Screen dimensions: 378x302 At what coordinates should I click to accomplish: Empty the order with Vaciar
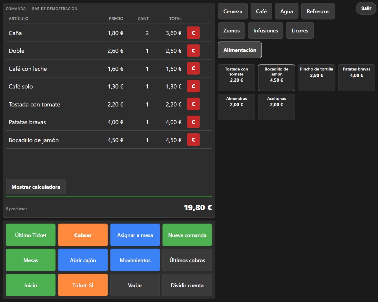(x=135, y=285)
